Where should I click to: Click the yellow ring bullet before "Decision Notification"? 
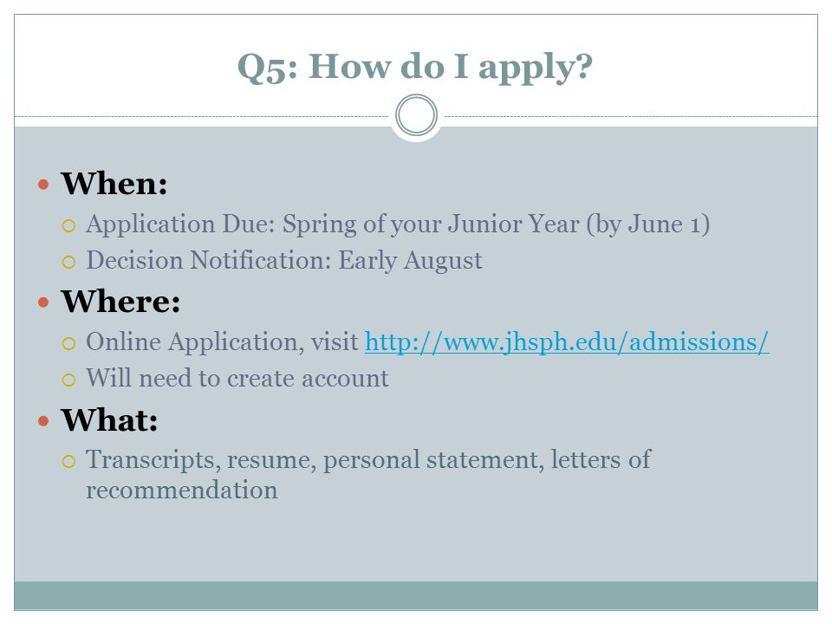(68, 262)
